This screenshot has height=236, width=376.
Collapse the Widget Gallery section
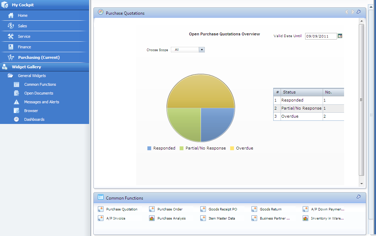[x=44, y=67]
